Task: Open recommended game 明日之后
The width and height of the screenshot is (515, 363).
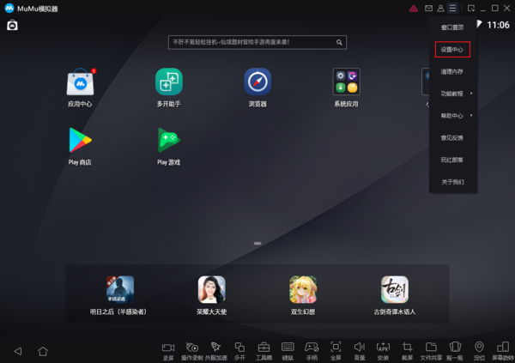Action: click(x=119, y=290)
